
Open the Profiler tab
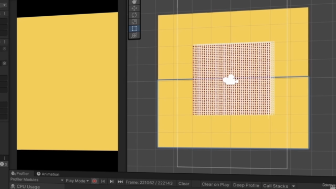point(20,173)
